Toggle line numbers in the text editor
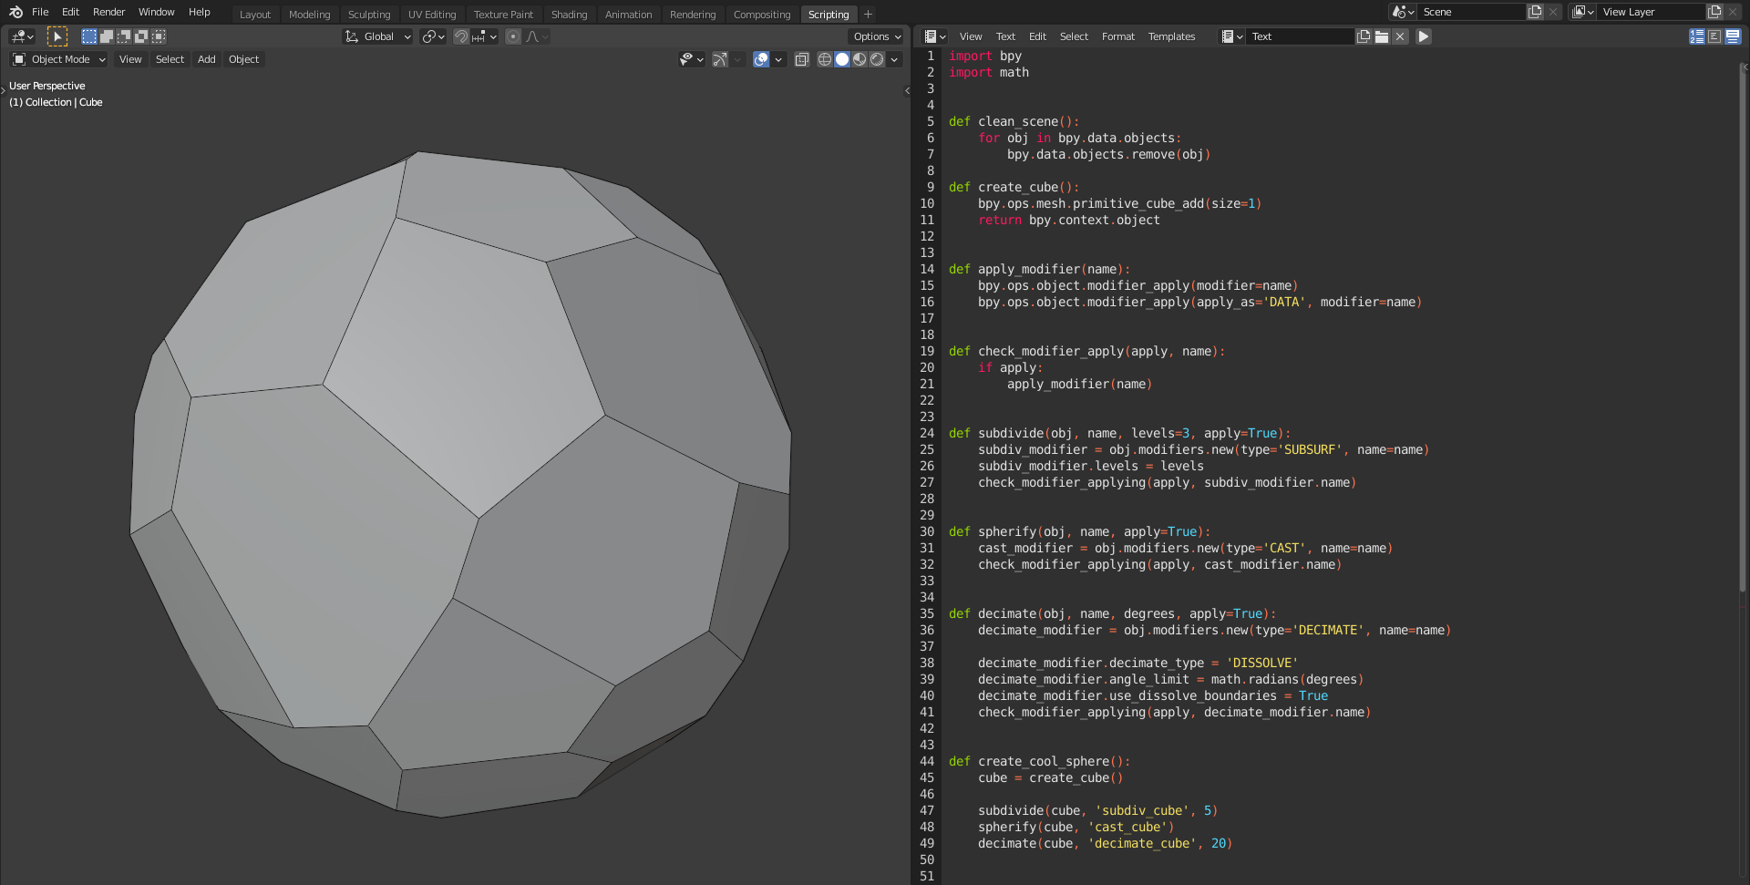 point(1696,36)
